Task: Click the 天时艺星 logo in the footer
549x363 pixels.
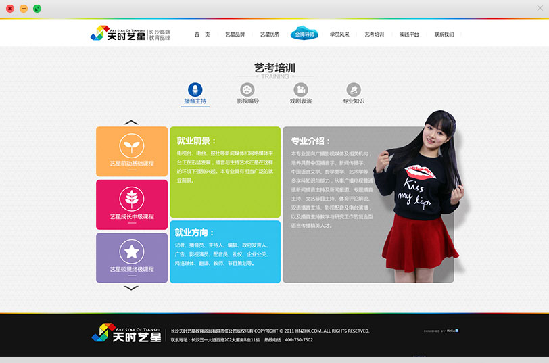Action: (x=127, y=333)
